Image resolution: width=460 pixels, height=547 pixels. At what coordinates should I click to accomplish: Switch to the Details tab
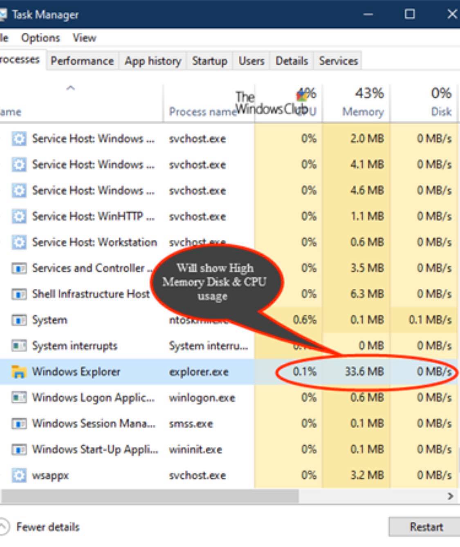point(292,61)
